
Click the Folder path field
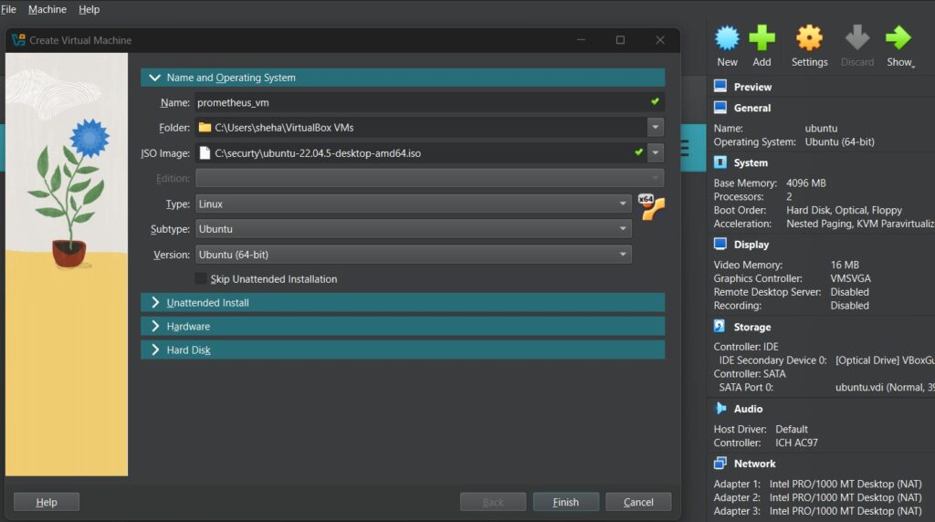tap(421, 128)
